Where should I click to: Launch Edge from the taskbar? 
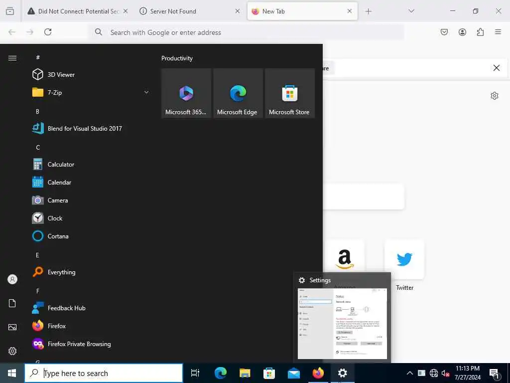pos(220,373)
